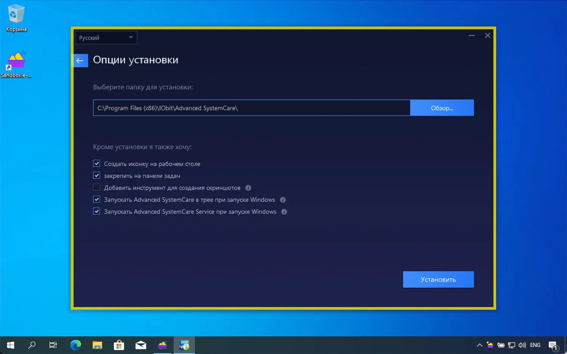Launch Microsoft Edge from the taskbar
The height and width of the screenshot is (354, 567).
pyautogui.click(x=76, y=345)
